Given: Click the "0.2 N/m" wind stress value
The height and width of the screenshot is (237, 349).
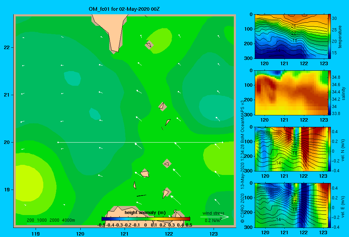Looking at the screenshot, I should click(x=212, y=221).
